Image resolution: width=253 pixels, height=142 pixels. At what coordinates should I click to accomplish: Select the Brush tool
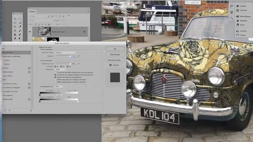click(20, 30)
